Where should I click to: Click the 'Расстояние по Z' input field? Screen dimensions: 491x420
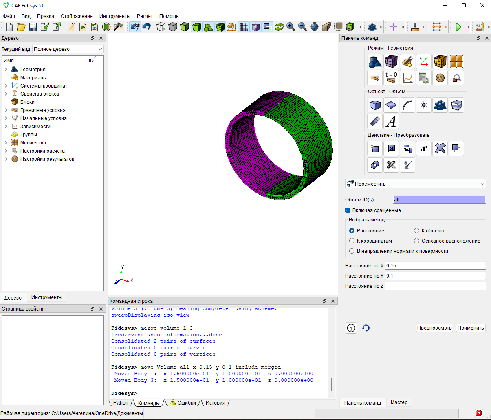point(436,286)
